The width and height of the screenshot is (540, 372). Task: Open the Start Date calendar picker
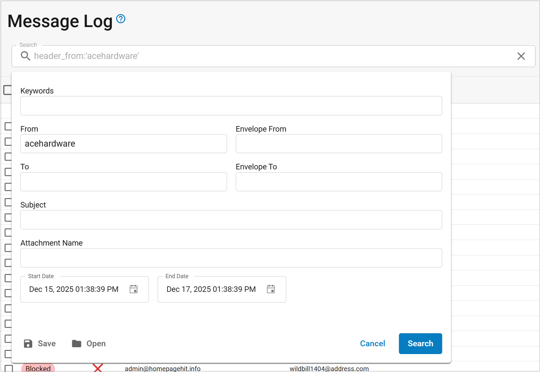tap(133, 289)
